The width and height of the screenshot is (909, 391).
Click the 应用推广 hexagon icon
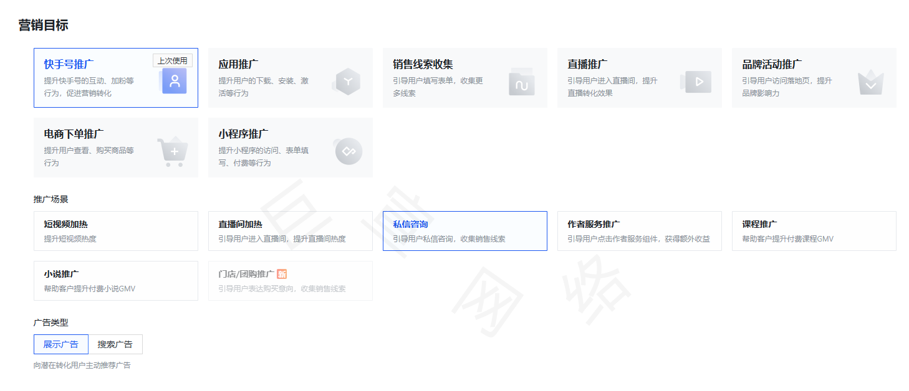pyautogui.click(x=347, y=80)
